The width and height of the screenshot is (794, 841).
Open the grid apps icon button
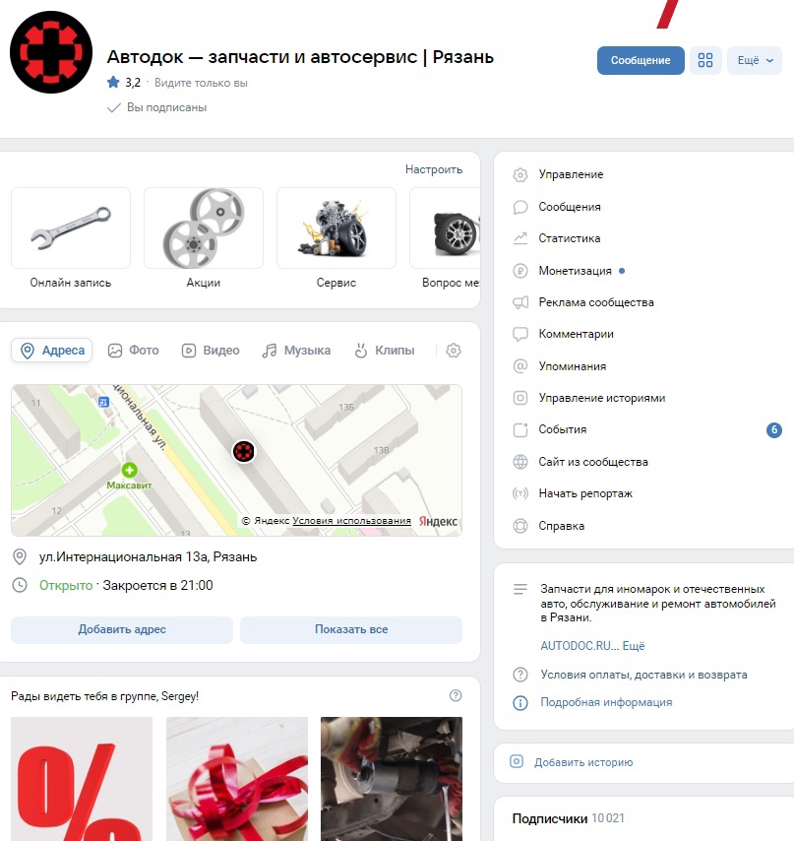(705, 60)
